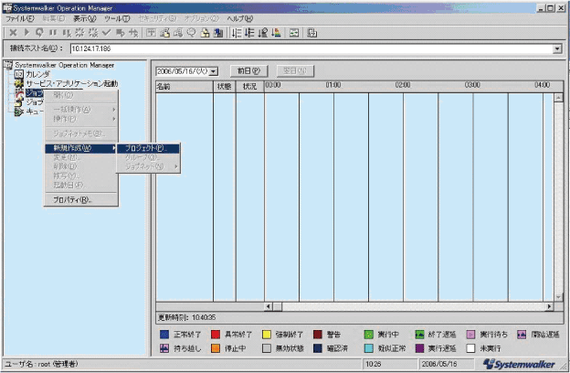
Task: Click the framed window icon after first separator
Action: pos(151,33)
